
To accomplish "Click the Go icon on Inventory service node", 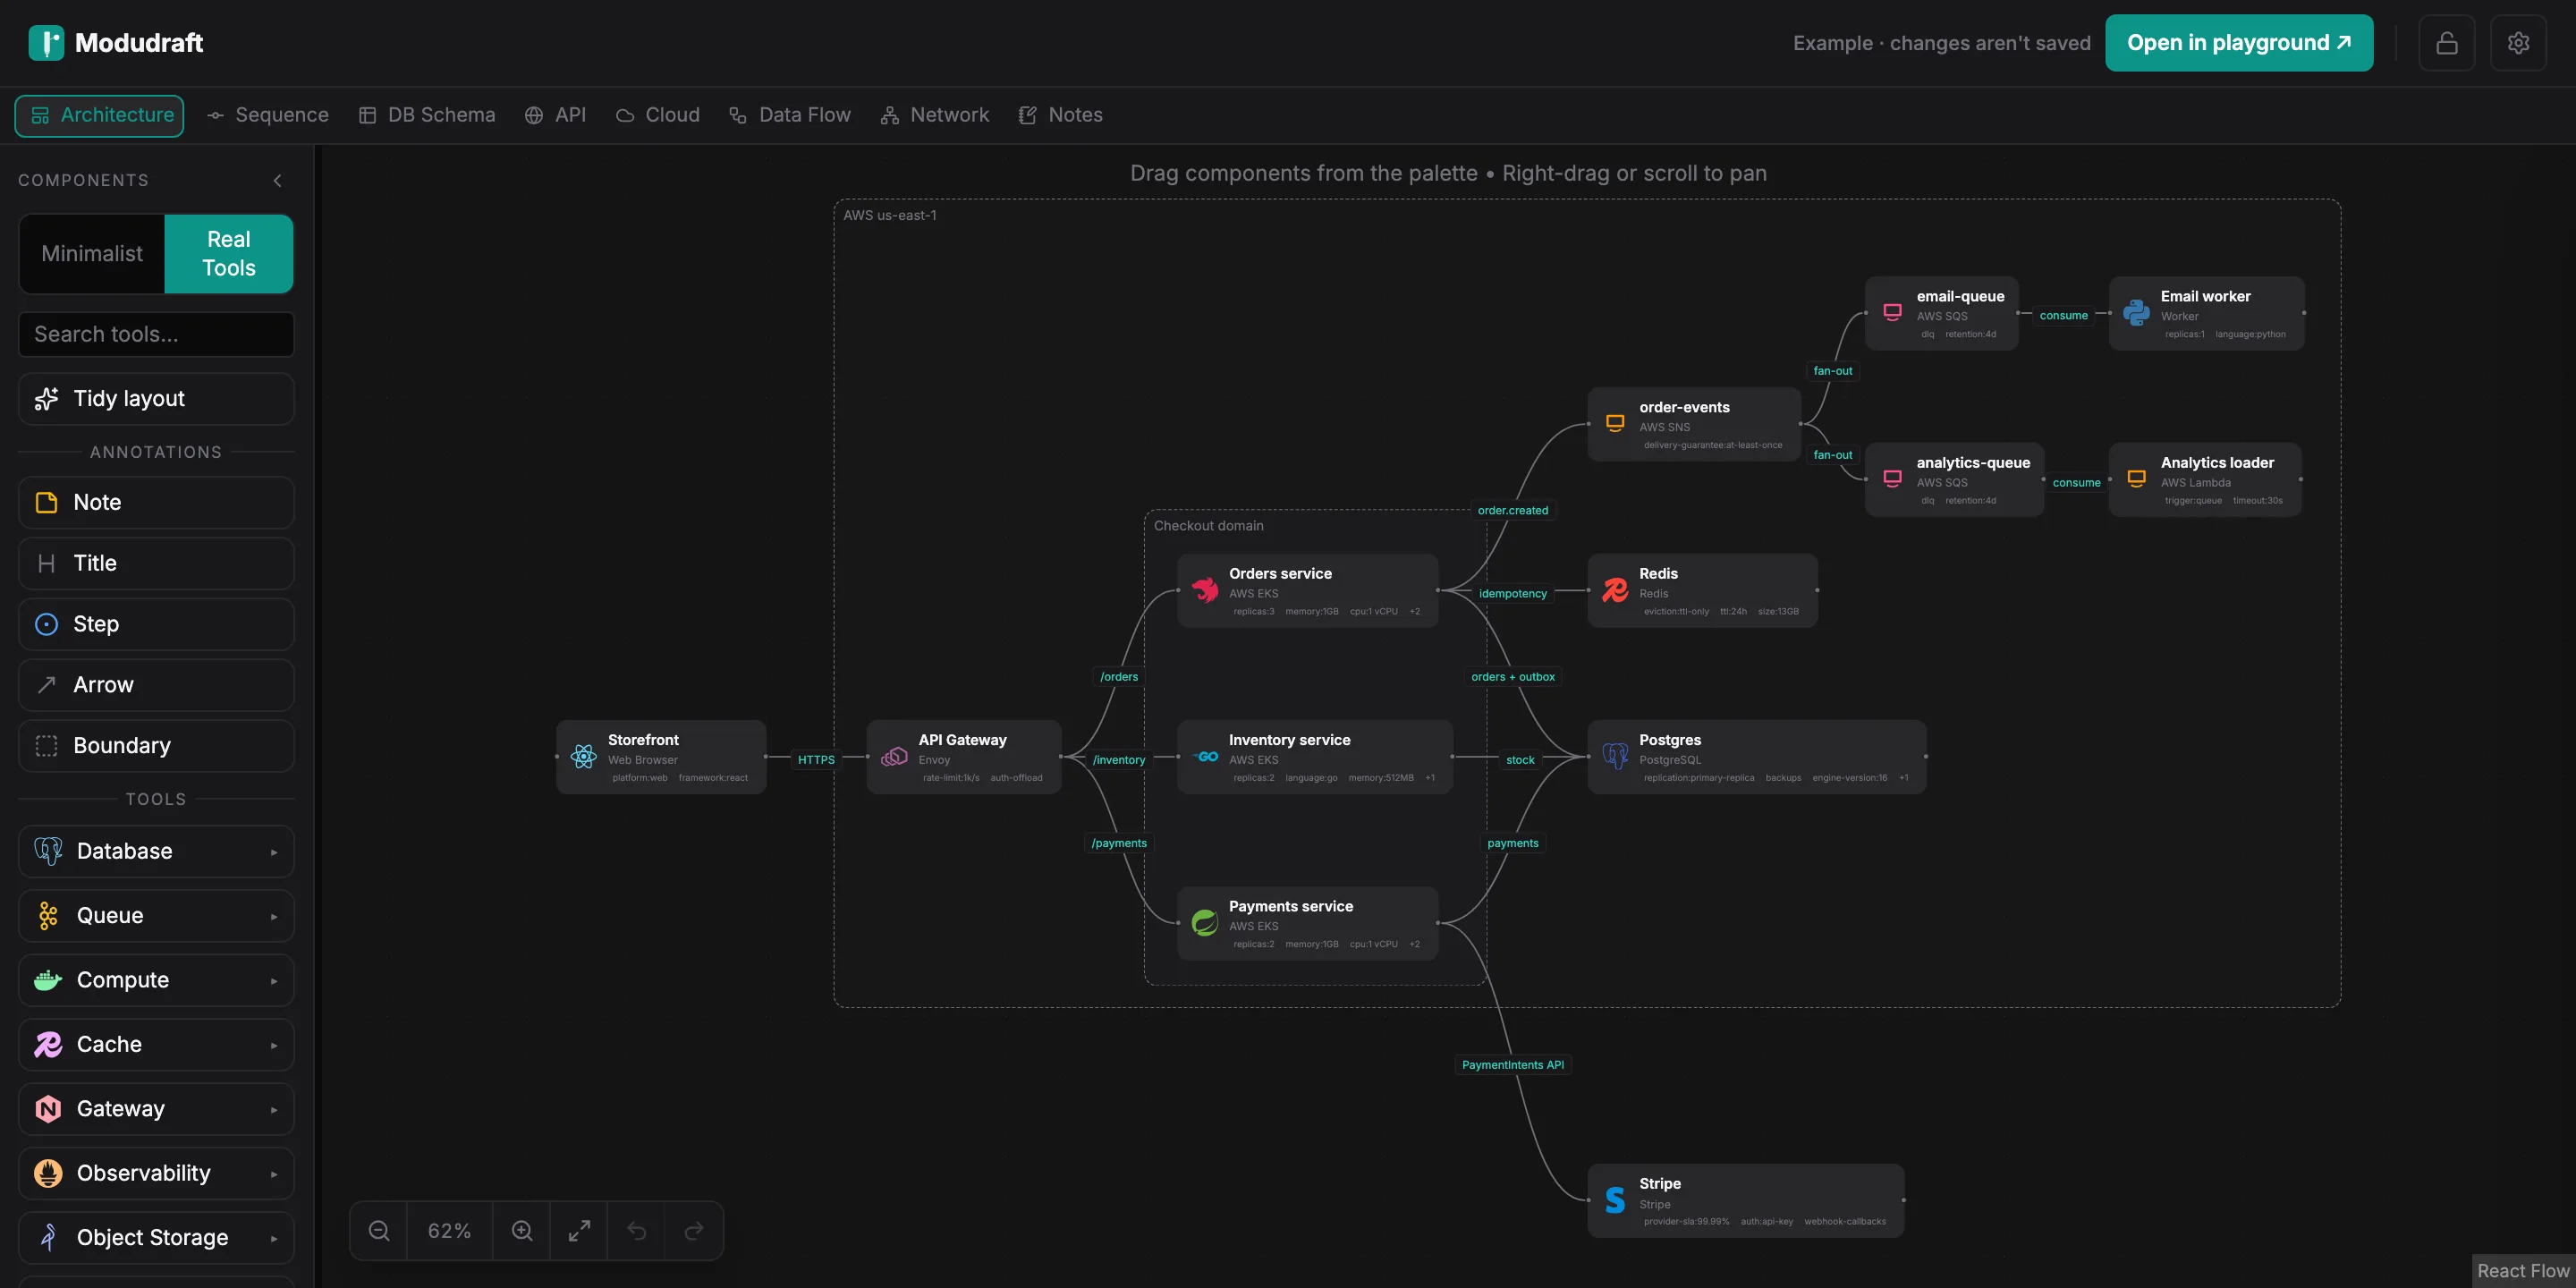I will coord(1205,756).
